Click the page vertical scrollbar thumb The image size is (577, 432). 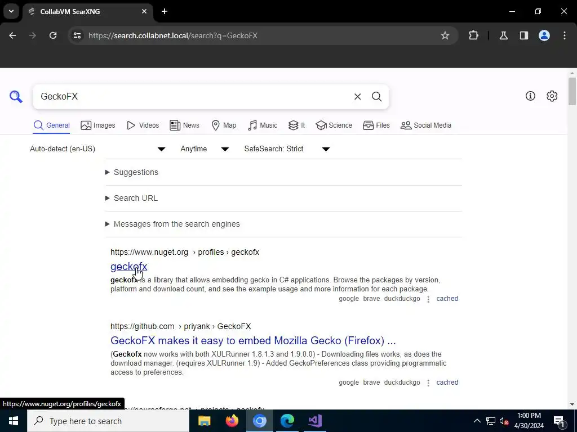click(x=572, y=91)
